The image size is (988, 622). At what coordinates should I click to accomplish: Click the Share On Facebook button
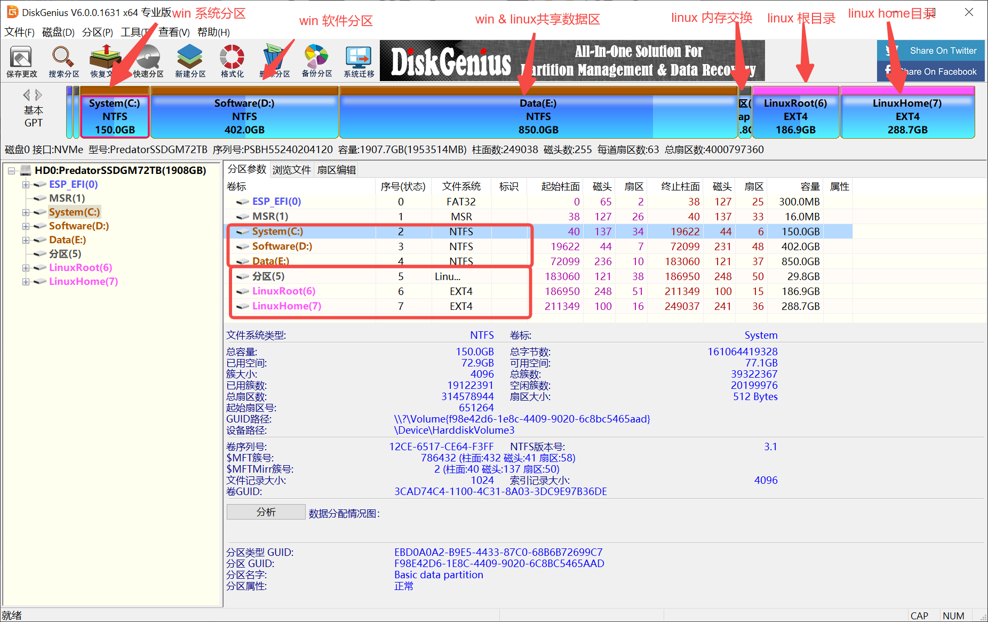[x=930, y=71]
